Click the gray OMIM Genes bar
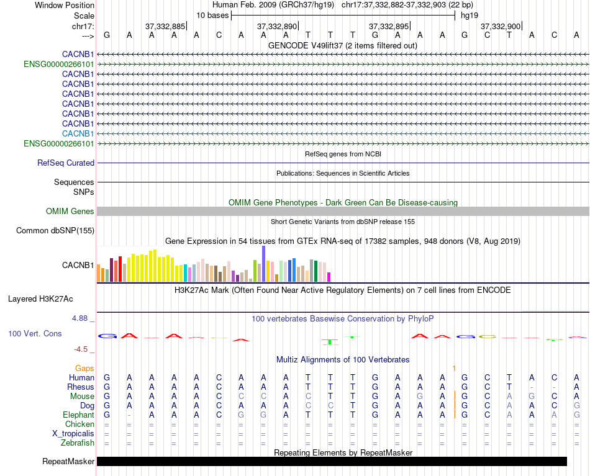The width and height of the screenshot is (590, 476). (343, 212)
